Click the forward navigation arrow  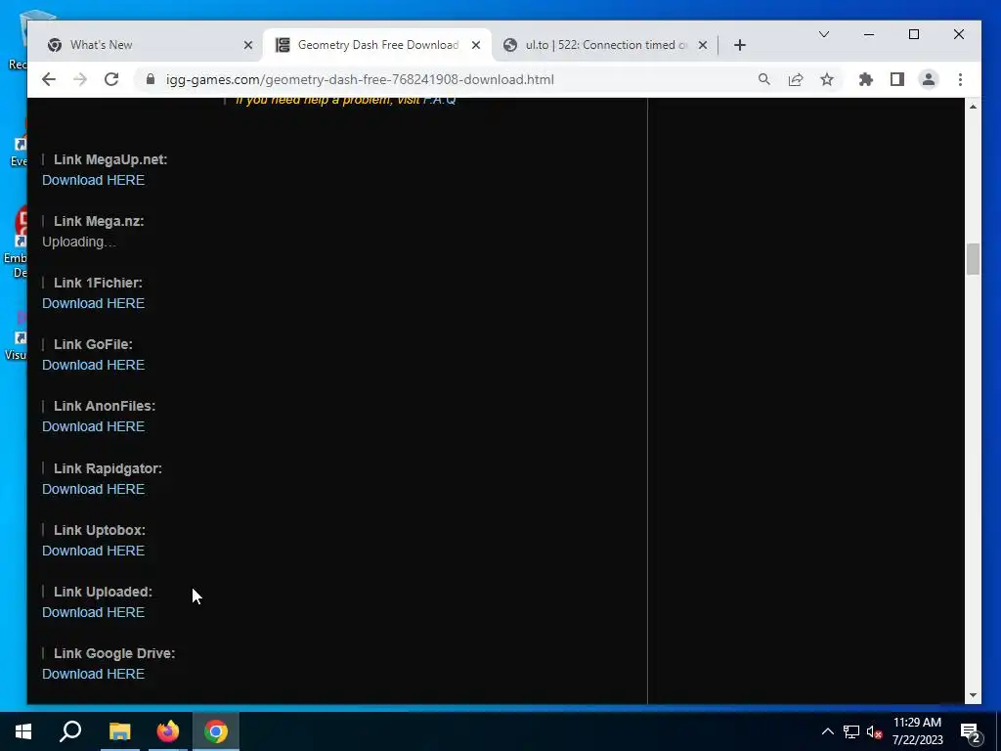(x=80, y=79)
